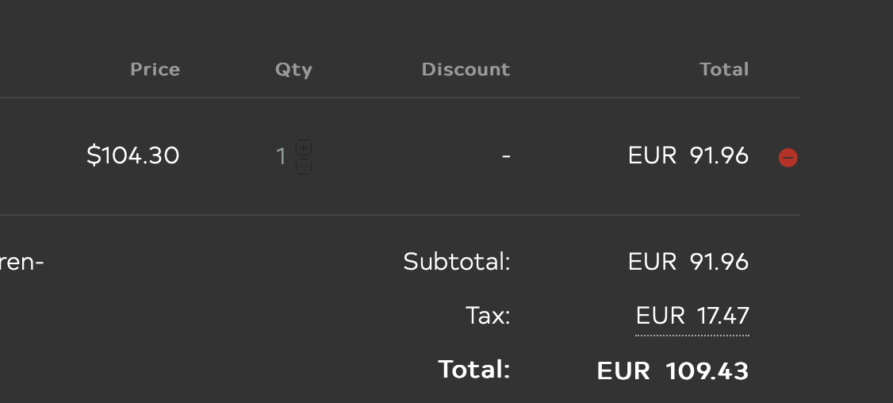Viewport: 893px width, 403px height.
Task: Click the quantity value 1
Action: click(x=281, y=156)
